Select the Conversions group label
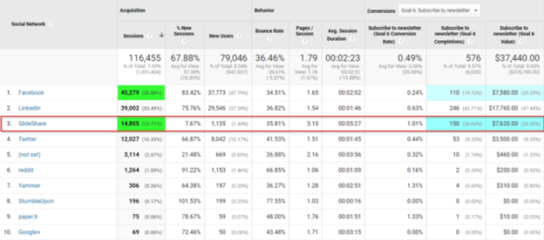The height and width of the screenshot is (240, 544). tap(381, 11)
